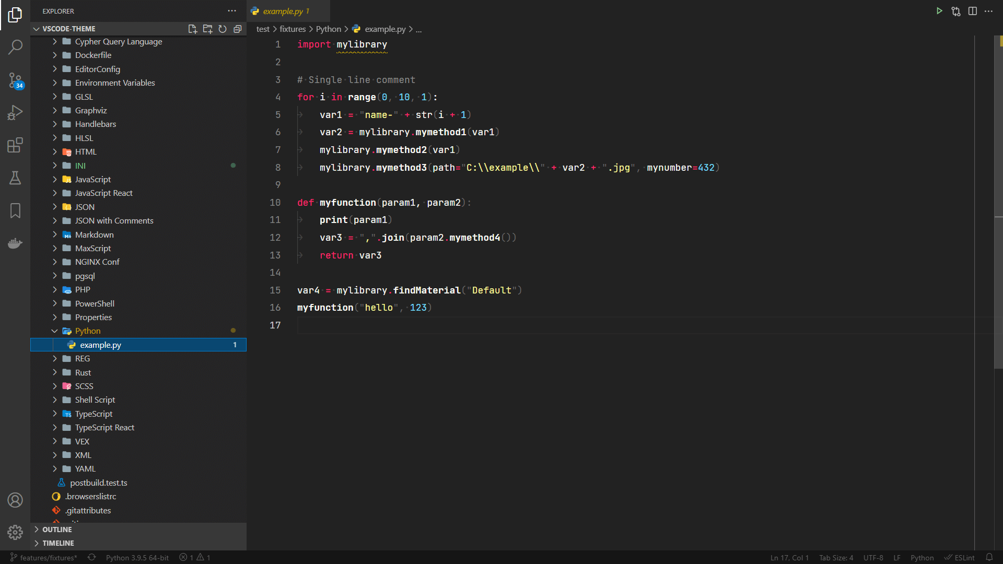Viewport: 1003px width, 564px height.
Task: Open the Docker view in activity bar
Action: (15, 243)
